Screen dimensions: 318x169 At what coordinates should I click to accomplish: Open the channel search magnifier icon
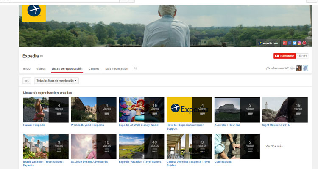136,68
